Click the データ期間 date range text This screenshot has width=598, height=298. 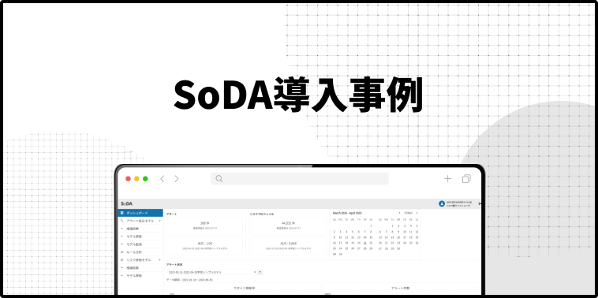pyautogui.click(x=189, y=280)
